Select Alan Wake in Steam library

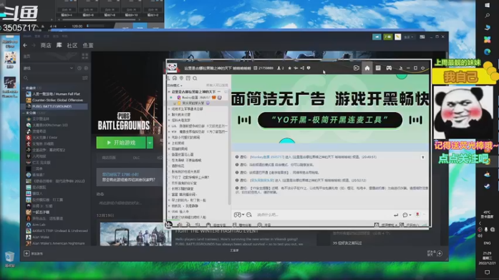37,237
